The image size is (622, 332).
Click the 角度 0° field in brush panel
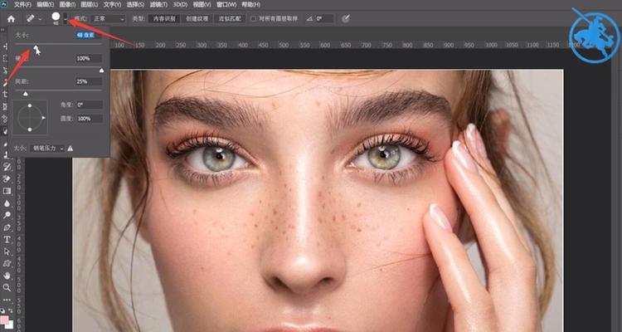tap(90, 105)
